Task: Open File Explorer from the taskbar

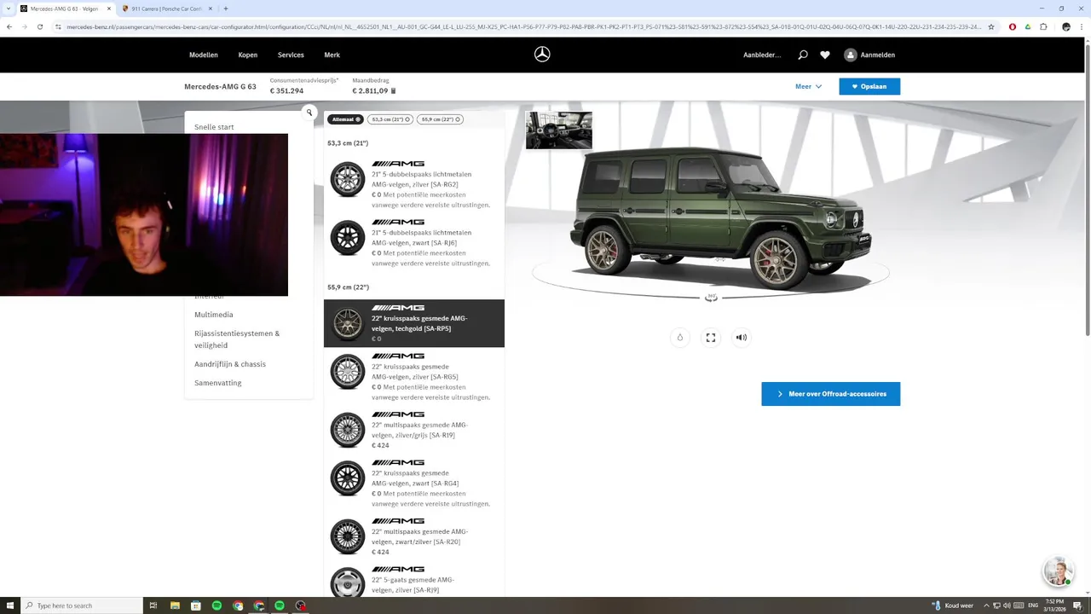Action: pyautogui.click(x=175, y=605)
